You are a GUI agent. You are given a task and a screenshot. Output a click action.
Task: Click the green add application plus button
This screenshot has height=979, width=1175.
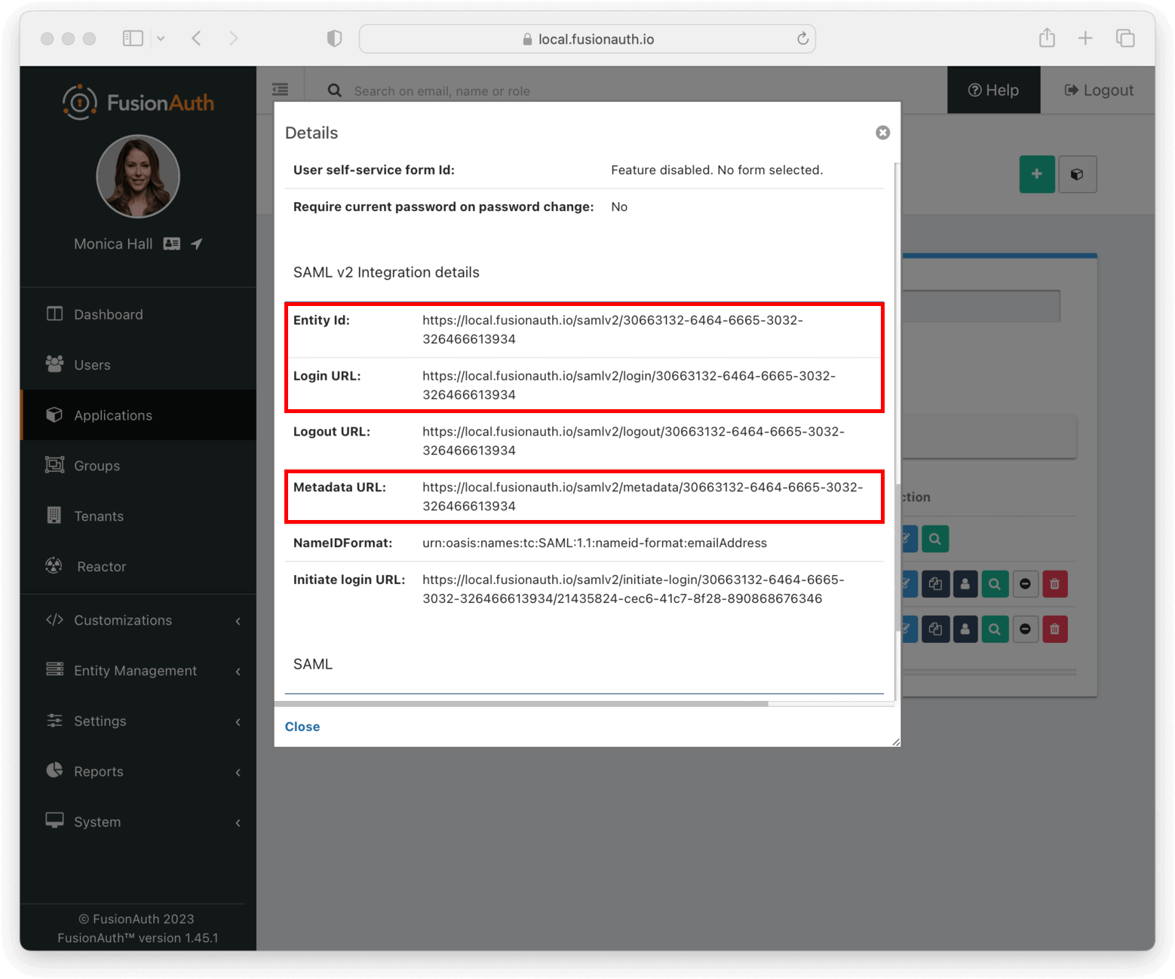[1037, 174]
